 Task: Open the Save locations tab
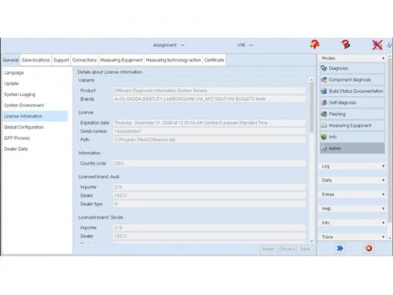point(36,60)
